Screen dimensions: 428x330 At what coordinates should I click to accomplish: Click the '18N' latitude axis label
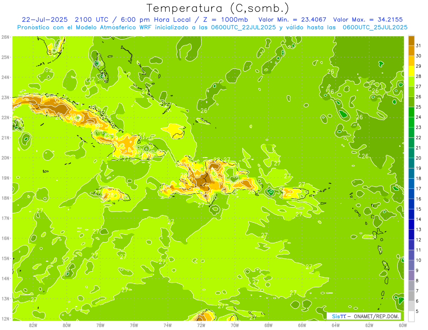coord(5,198)
